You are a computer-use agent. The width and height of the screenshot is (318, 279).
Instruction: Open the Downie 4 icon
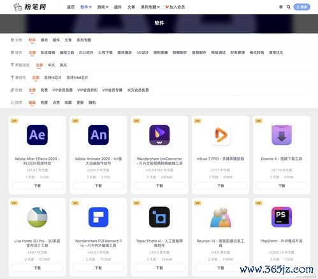pyautogui.click(x=282, y=135)
